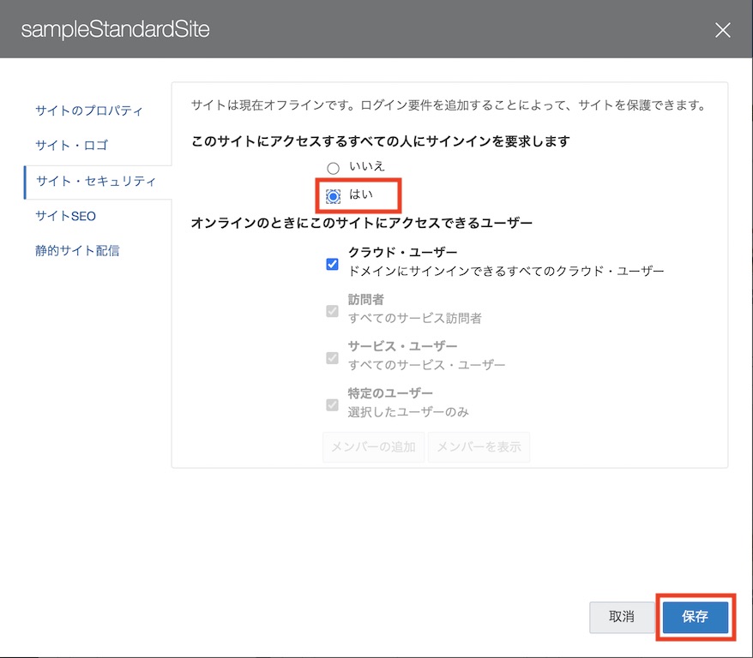Viewport: 753px width, 658px height.
Task: Save settings with the 保存 button
Action: [x=695, y=616]
